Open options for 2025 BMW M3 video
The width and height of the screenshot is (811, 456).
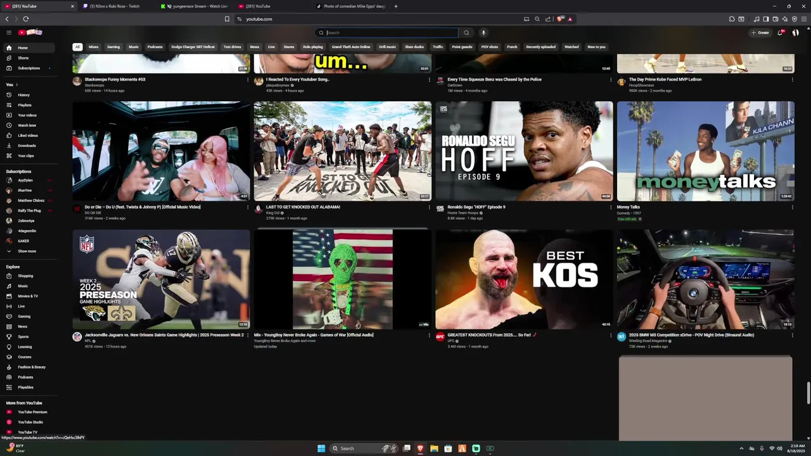[792, 335]
